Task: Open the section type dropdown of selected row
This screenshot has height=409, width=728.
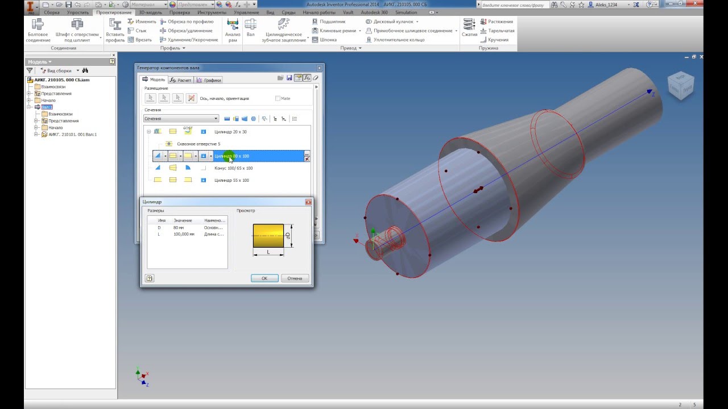Action: [x=180, y=156]
